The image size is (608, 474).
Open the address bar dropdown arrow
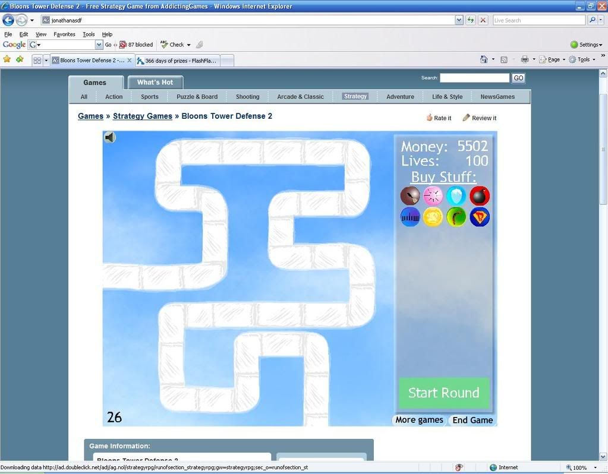point(459,20)
